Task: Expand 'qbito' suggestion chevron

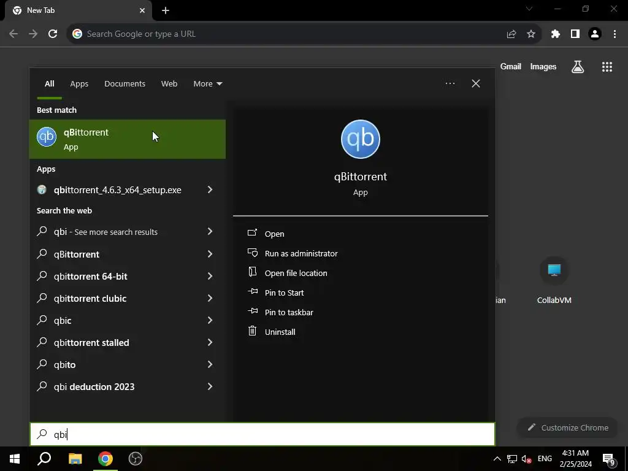Action: pyautogui.click(x=210, y=364)
